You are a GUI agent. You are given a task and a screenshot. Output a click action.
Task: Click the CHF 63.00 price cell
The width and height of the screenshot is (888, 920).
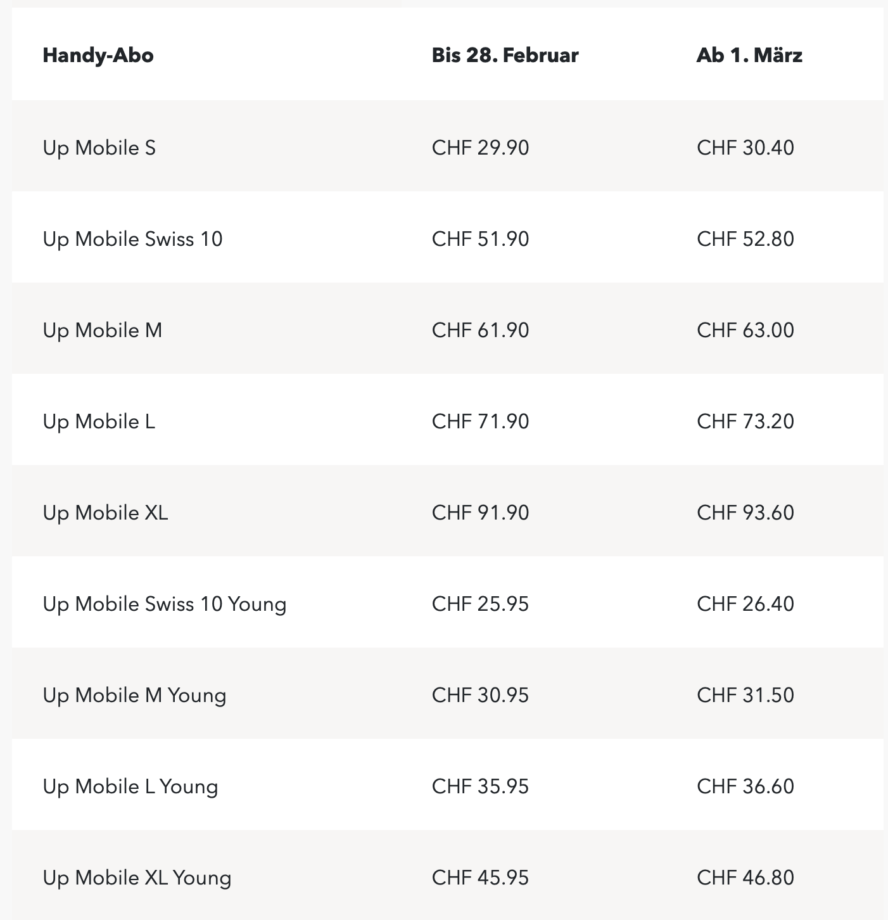(x=745, y=330)
